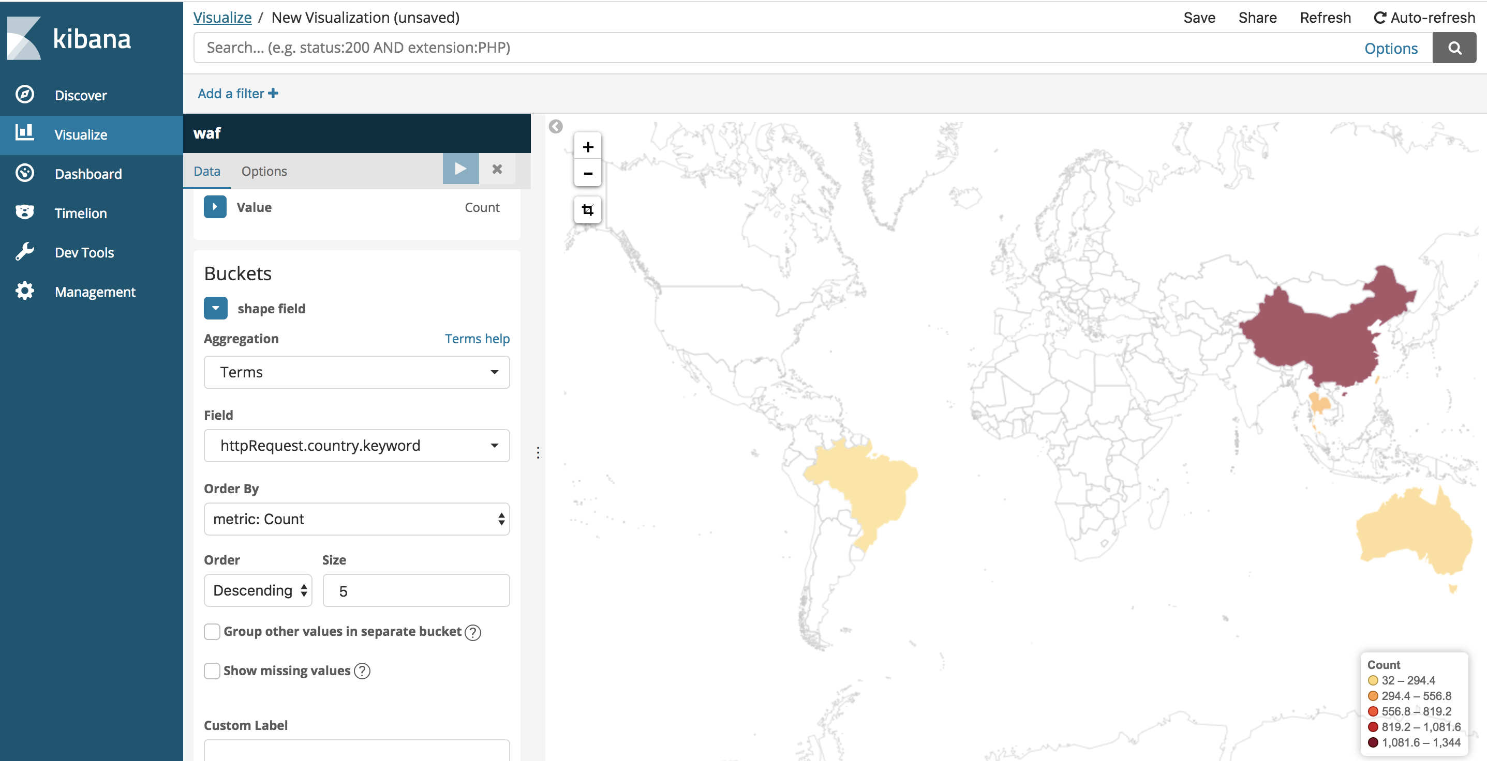1487x761 pixels.
Task: Switch to the Options tab
Action: [x=264, y=171]
